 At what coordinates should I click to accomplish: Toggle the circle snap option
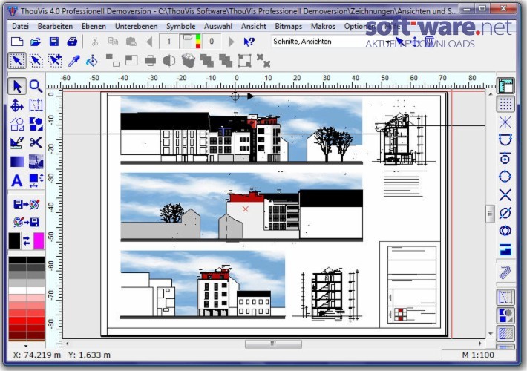click(505, 177)
